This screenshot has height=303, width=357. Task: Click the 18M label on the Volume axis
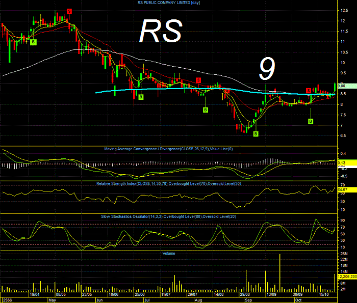coord(344,265)
